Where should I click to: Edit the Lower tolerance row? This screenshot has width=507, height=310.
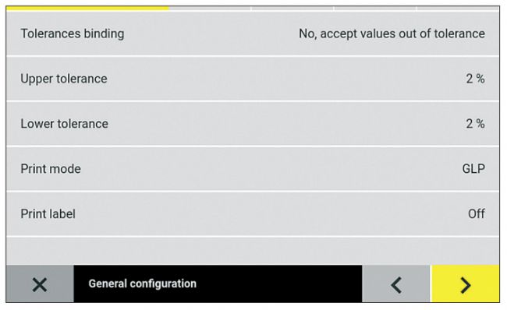(x=253, y=124)
